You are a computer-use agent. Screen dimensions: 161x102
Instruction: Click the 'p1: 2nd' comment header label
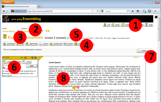6,58
